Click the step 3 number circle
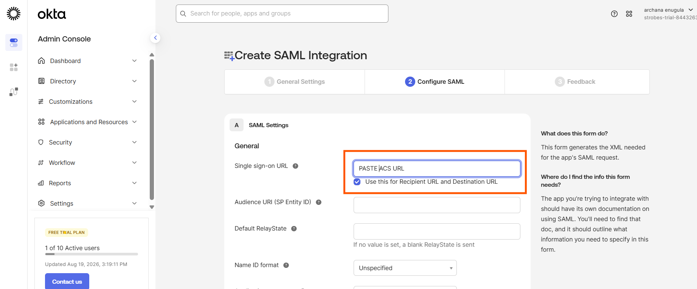 [560, 81]
